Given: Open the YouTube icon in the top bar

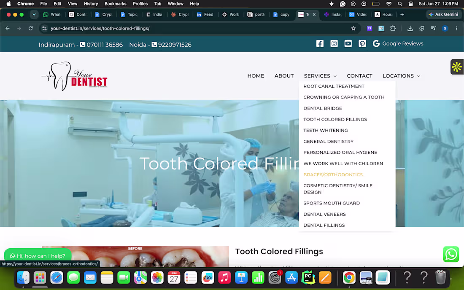Looking at the screenshot, I should click(x=348, y=43).
